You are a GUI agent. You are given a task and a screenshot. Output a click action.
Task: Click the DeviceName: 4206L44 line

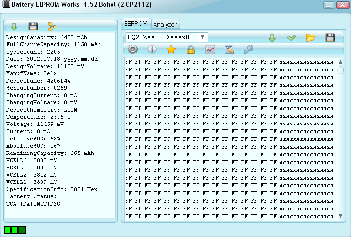(x=38, y=81)
